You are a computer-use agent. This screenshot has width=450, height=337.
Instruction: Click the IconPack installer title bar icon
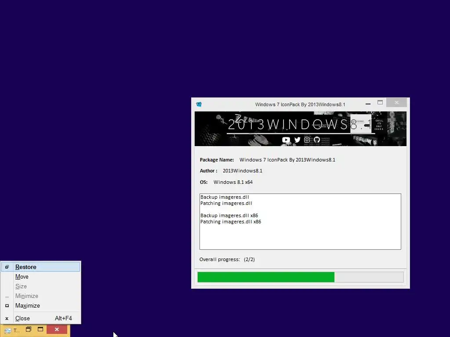[199, 104]
